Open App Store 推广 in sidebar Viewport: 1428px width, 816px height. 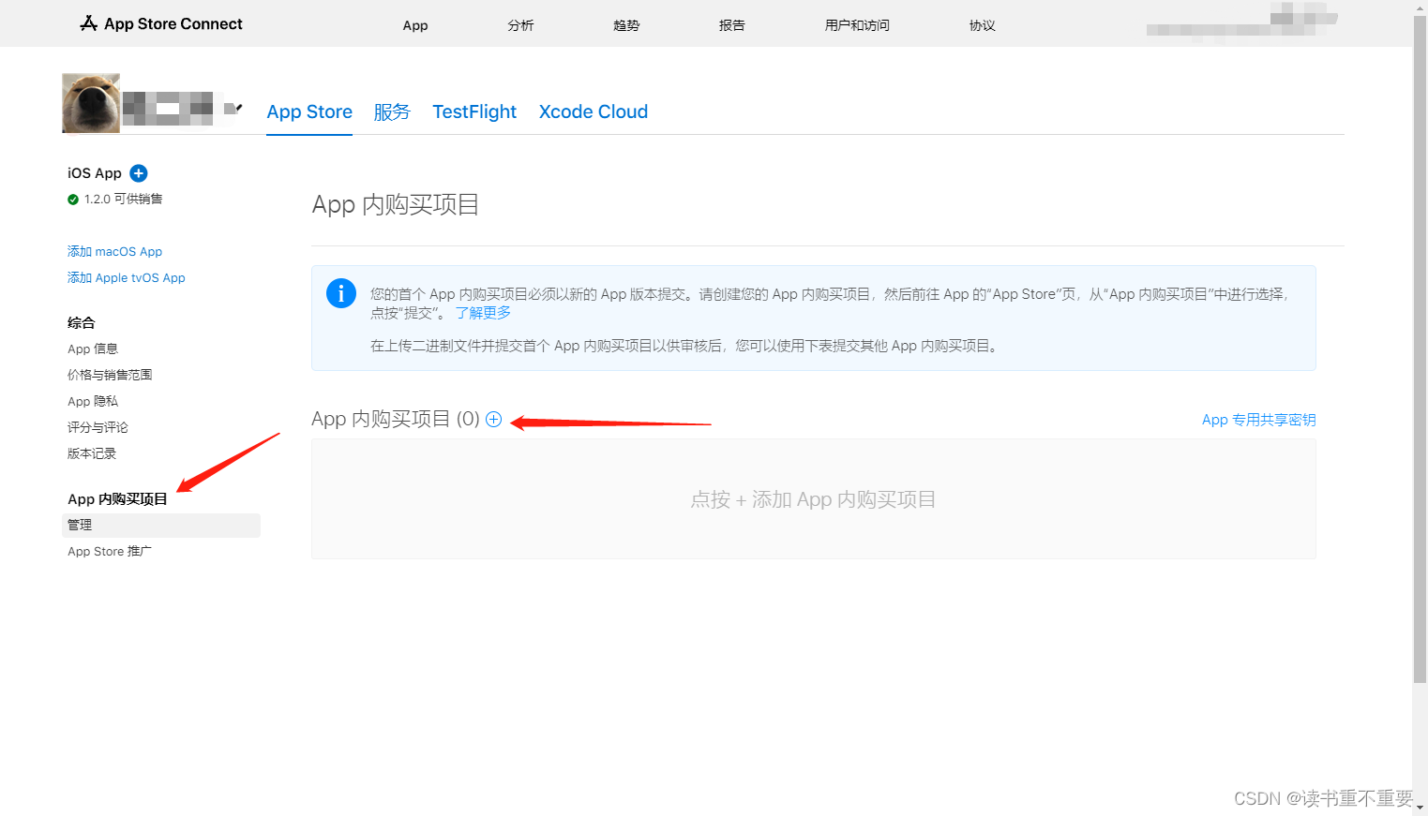(x=110, y=551)
